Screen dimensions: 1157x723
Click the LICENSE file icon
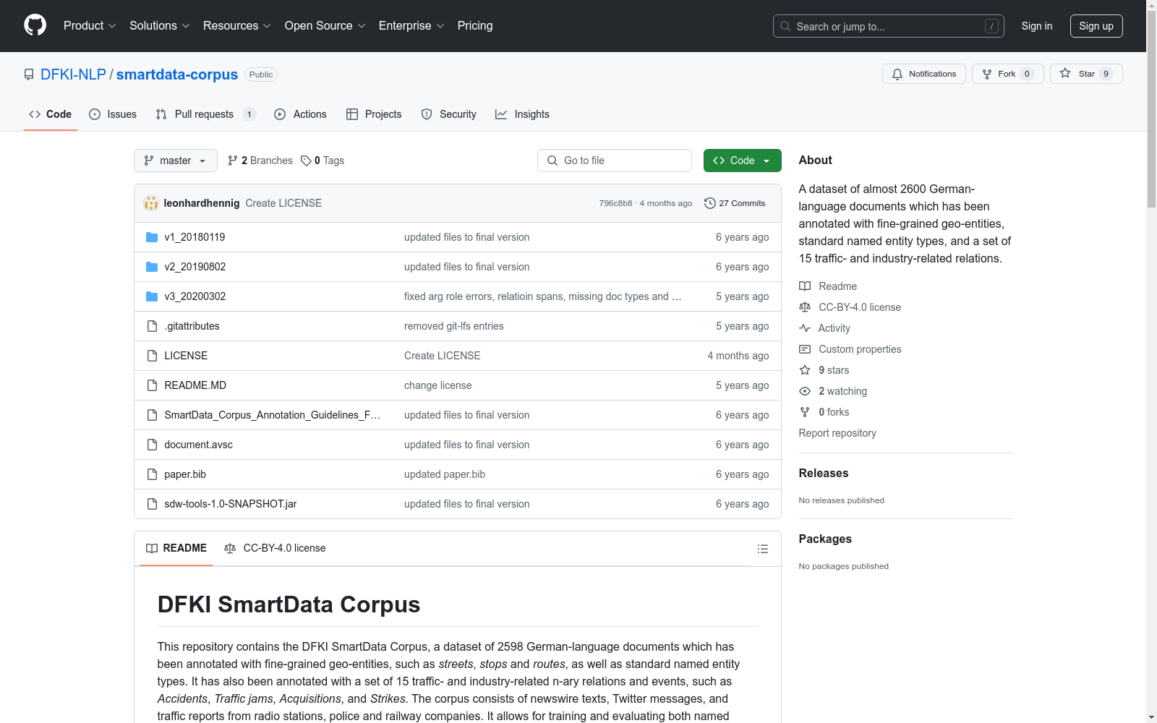pyautogui.click(x=152, y=356)
